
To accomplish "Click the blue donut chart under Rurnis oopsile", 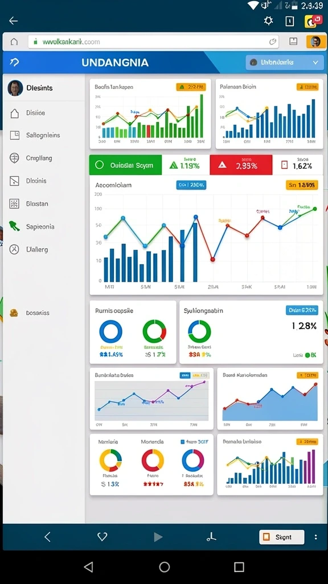I will click(x=111, y=331).
